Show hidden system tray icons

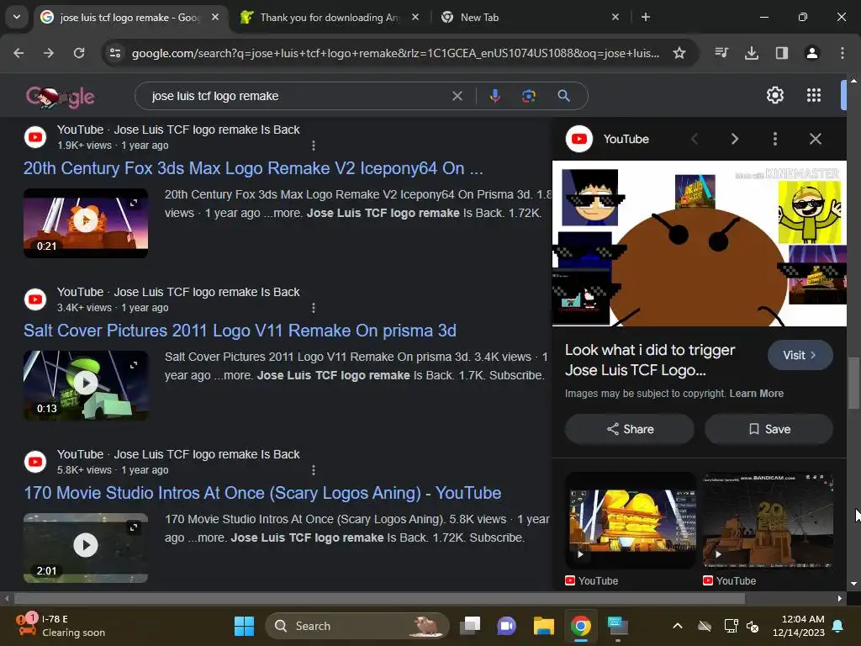(678, 626)
